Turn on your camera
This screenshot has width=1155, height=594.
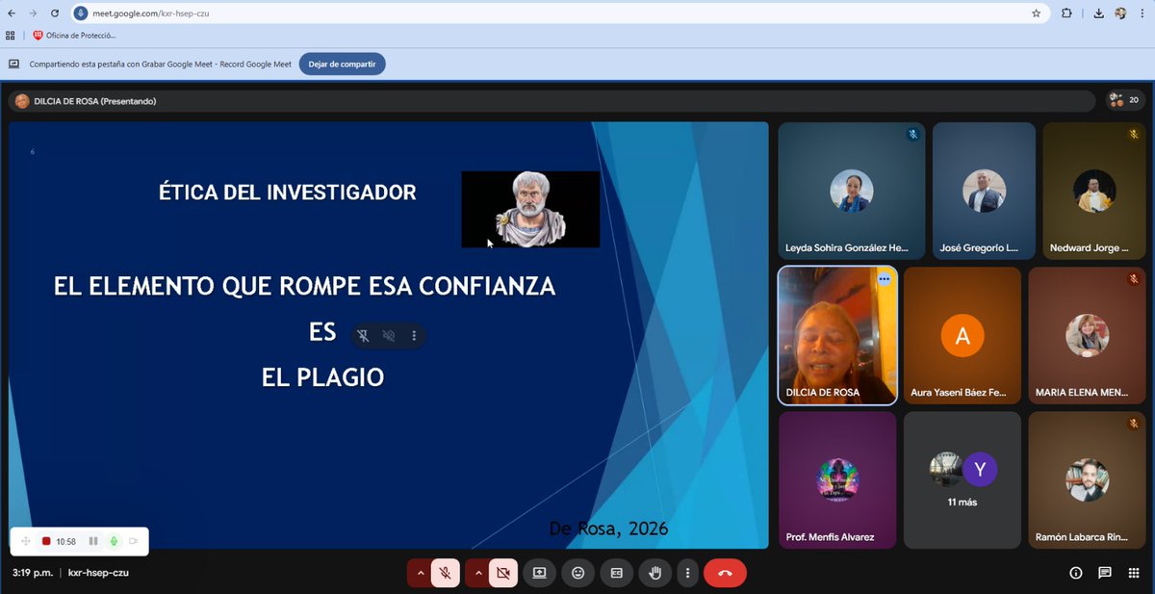(x=502, y=573)
